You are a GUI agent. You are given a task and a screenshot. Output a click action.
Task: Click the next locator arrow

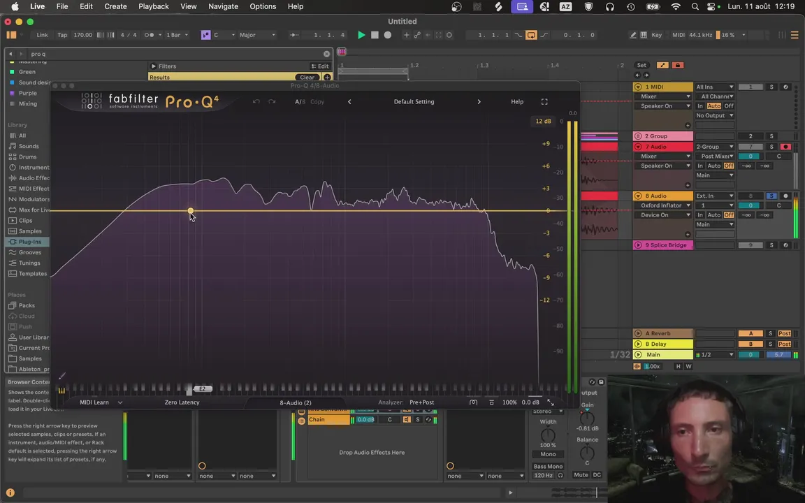[646, 75]
